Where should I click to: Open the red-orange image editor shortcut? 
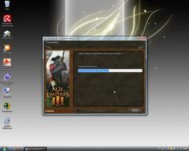(x=7, y=64)
